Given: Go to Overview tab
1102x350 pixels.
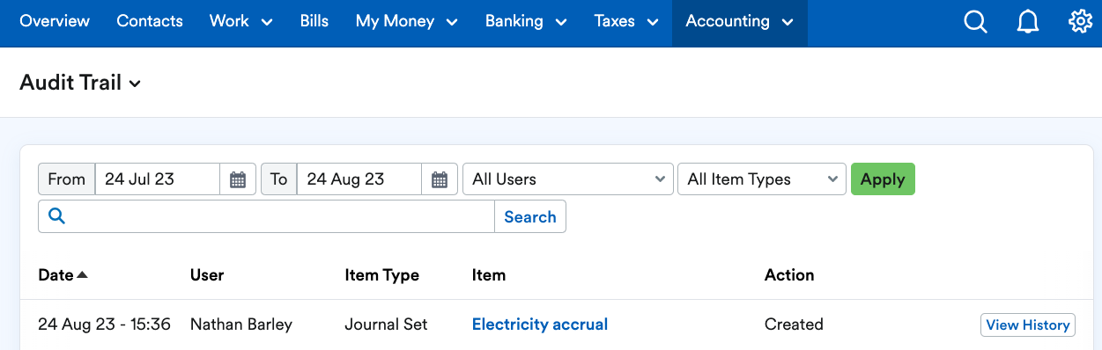Looking at the screenshot, I should (x=55, y=22).
